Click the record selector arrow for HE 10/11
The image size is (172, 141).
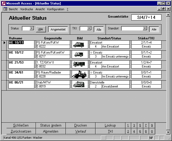coord(4,43)
